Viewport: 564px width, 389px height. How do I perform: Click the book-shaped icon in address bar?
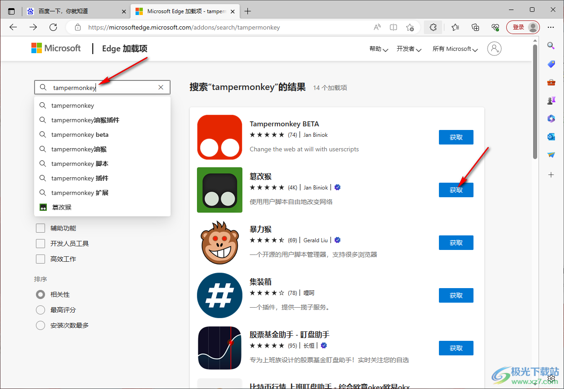[x=393, y=27]
